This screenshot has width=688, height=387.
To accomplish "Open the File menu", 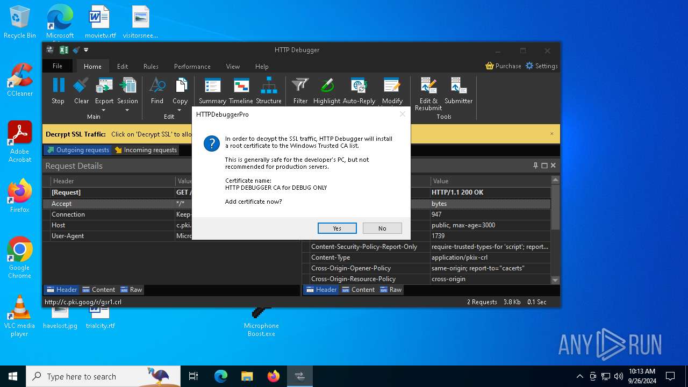I will pyautogui.click(x=58, y=66).
